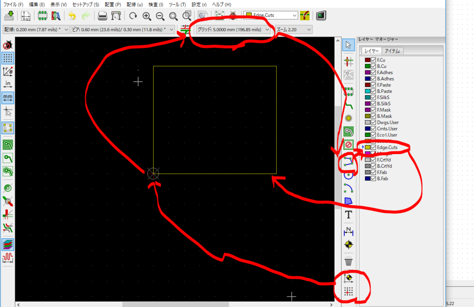Select the add text tool
474x307 pixels.
coord(349,215)
